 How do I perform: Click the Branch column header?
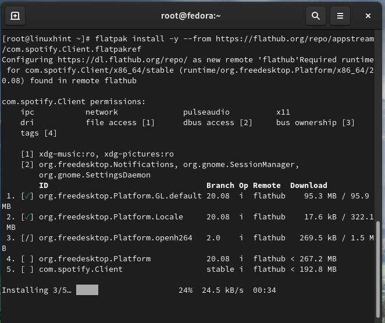[220, 186]
